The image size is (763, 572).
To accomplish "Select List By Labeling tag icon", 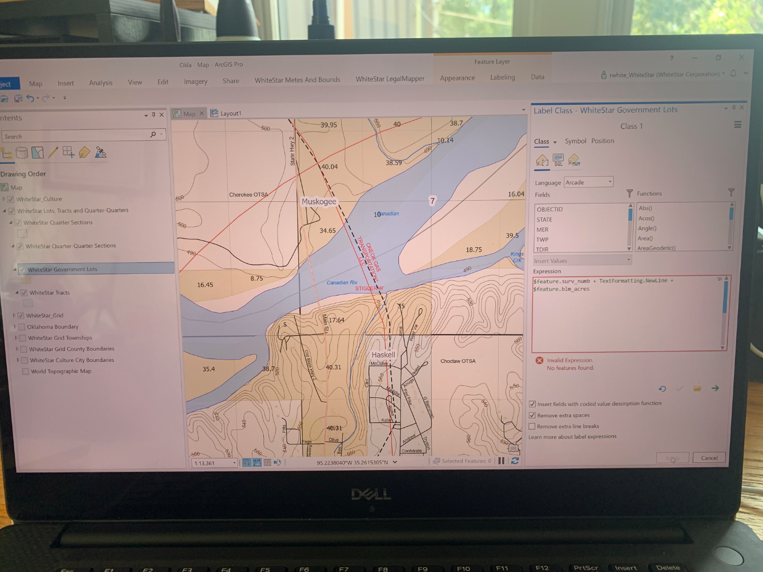I will click(x=84, y=153).
